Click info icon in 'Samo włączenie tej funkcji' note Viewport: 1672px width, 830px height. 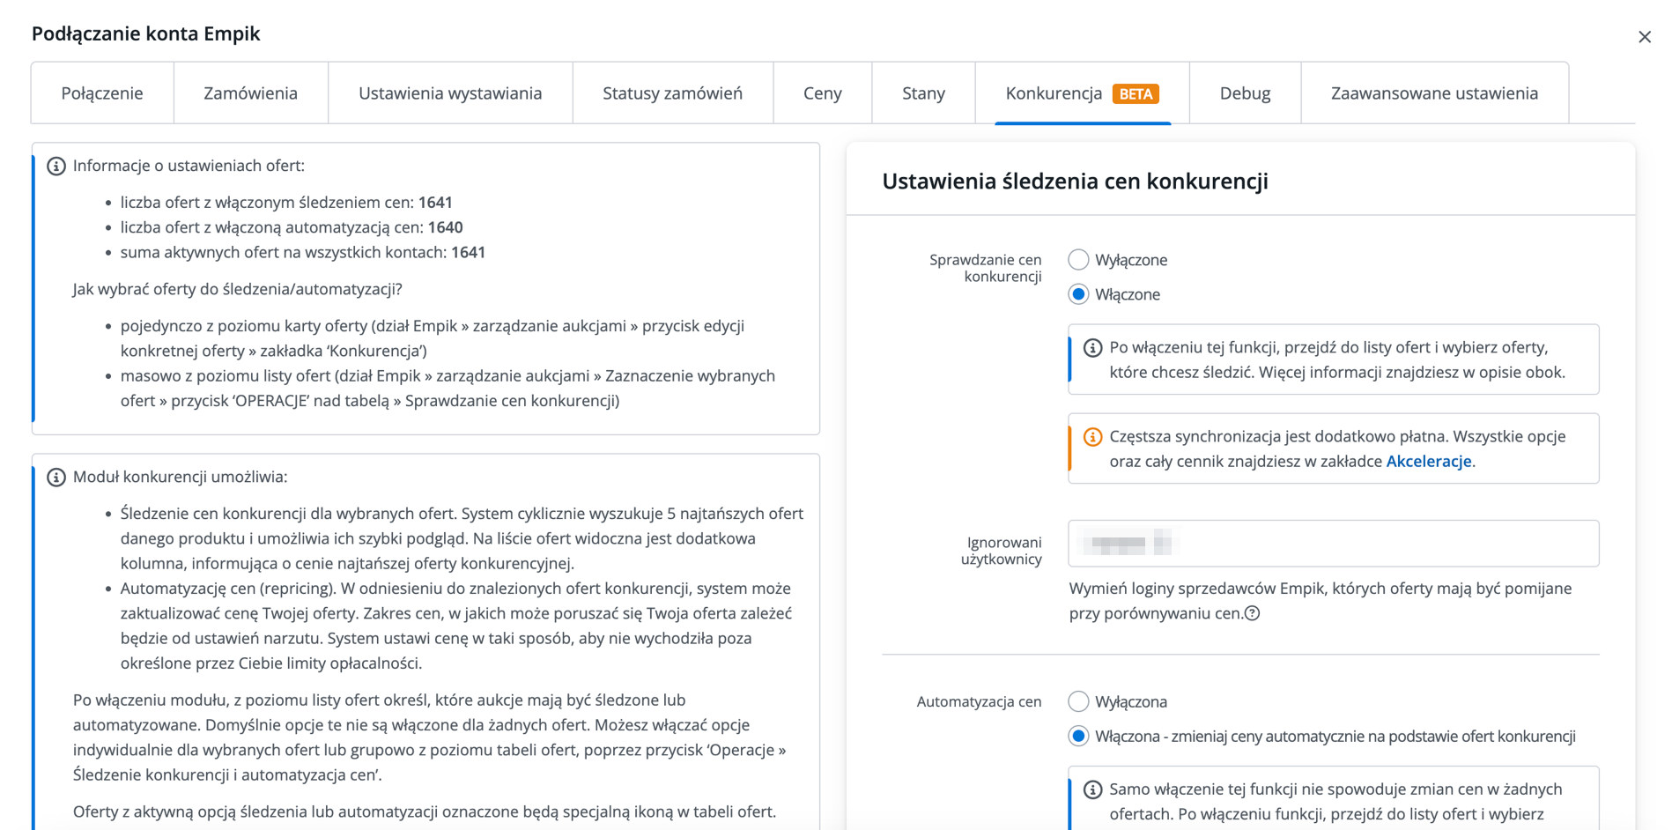(1092, 789)
